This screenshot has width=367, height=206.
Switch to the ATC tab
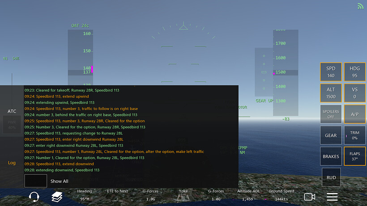(12, 111)
